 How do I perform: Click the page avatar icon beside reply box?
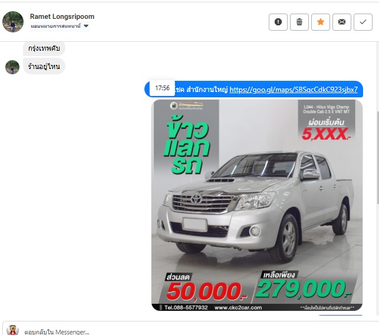click(12, 330)
